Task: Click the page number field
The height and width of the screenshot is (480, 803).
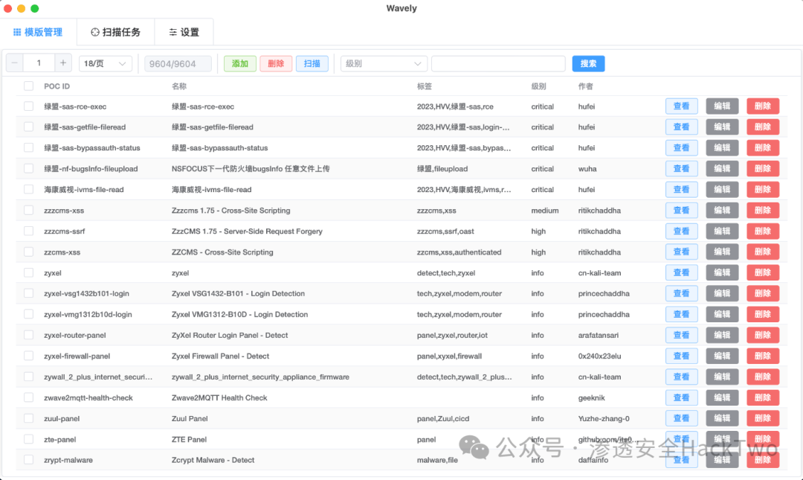Action: pos(39,63)
